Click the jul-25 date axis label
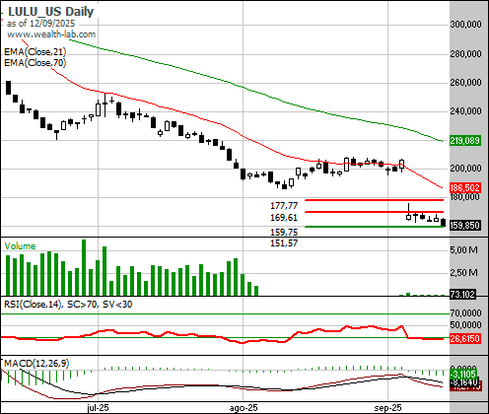 [98, 408]
